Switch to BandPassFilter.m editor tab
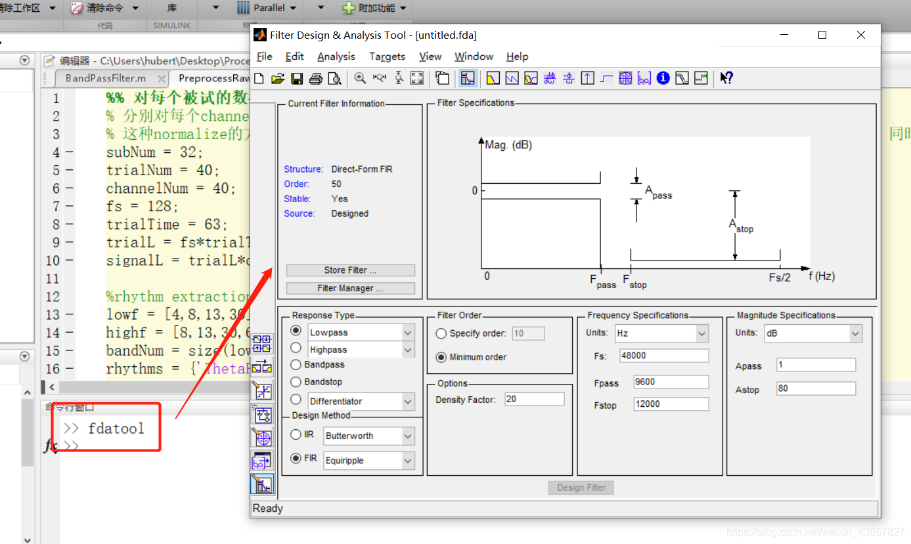Screen dimensions: 911x544 tap(105, 78)
